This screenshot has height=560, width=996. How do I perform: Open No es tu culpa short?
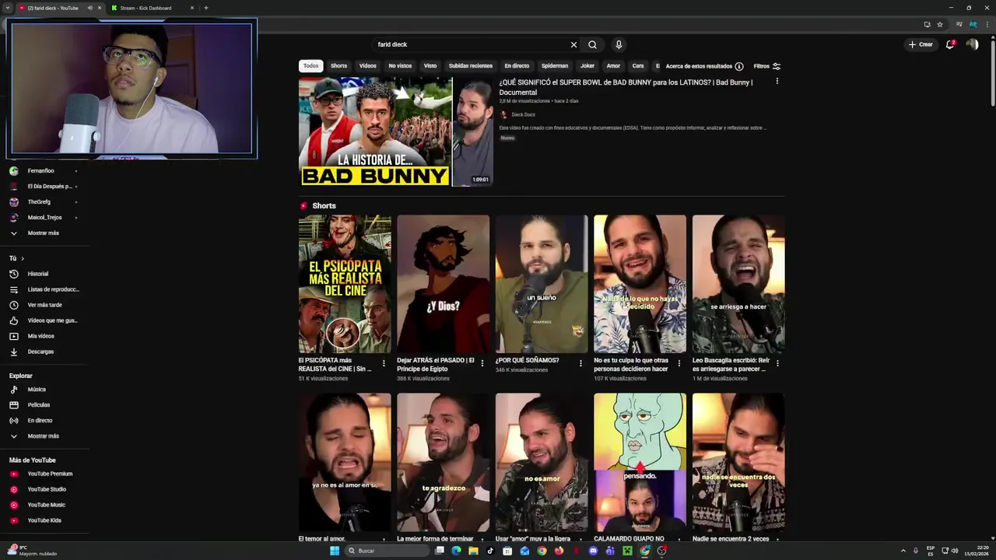point(640,284)
